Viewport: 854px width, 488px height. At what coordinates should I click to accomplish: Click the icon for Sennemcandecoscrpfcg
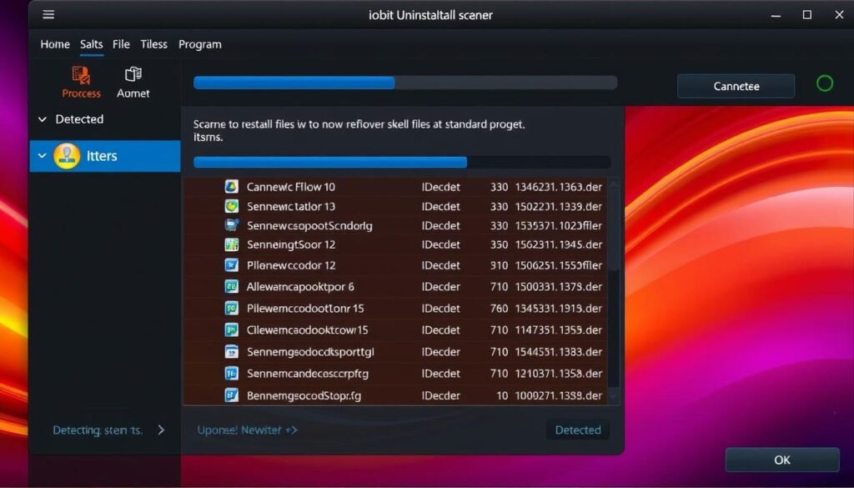tap(232, 374)
